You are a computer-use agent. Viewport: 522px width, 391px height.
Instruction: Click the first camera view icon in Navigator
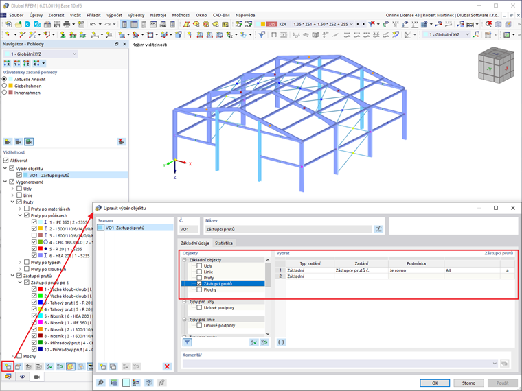coord(8,142)
